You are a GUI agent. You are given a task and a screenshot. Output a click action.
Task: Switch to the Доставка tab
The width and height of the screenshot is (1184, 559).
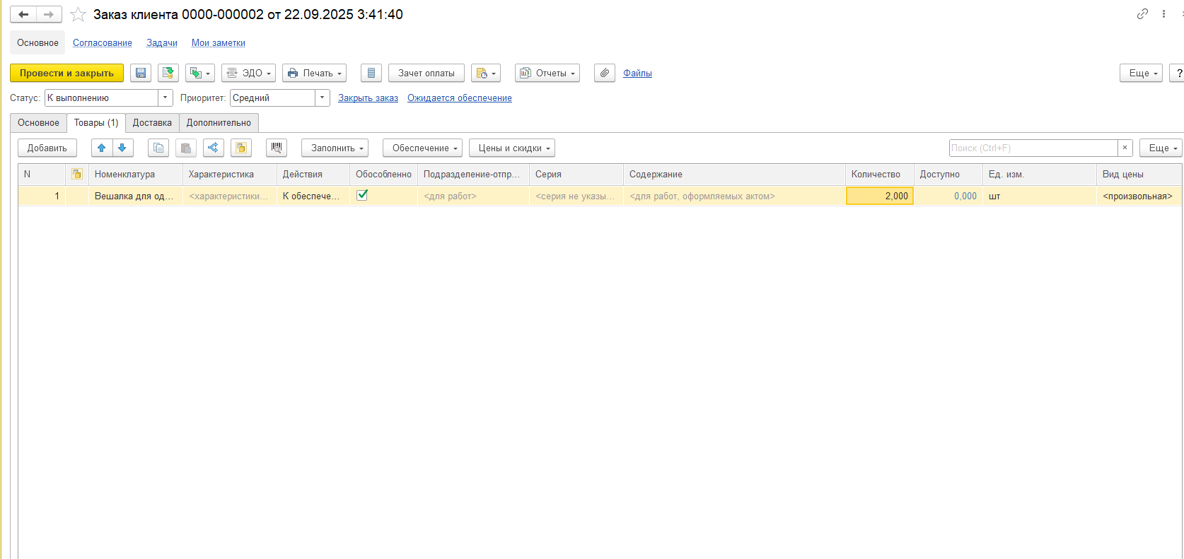click(x=152, y=123)
